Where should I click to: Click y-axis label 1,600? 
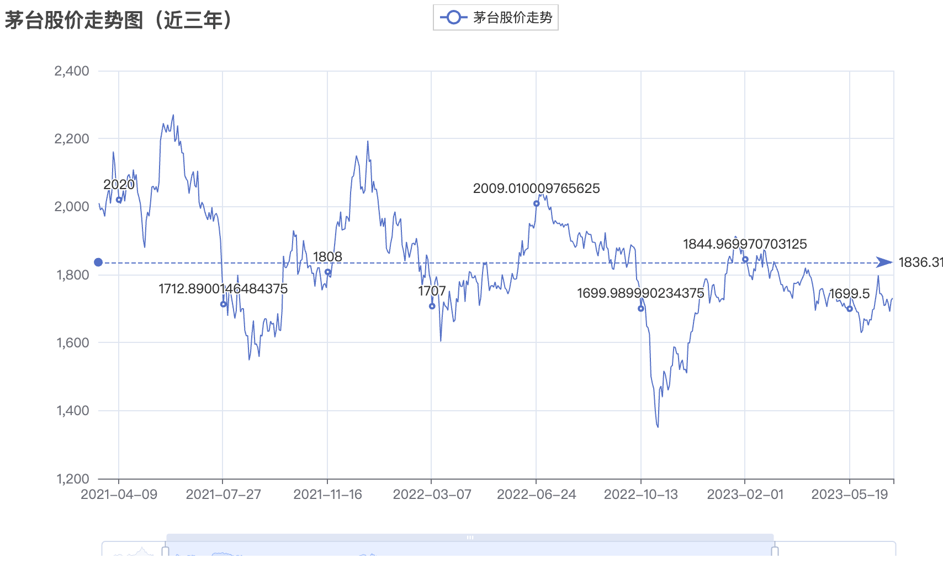pos(72,343)
